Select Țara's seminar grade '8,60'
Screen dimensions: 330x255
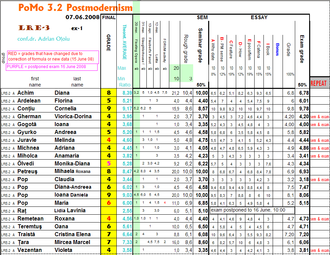[203, 242]
